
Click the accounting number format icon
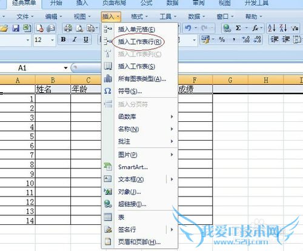pos(205,39)
